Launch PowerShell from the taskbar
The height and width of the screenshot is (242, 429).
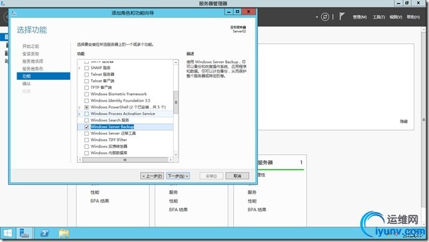click(45, 233)
